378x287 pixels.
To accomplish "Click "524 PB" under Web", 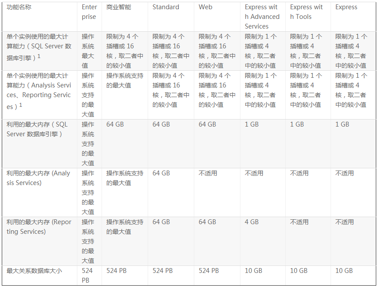I will point(209,271).
